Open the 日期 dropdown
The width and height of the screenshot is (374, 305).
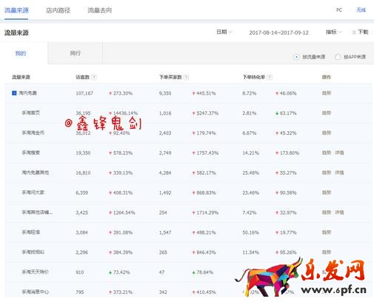[x=224, y=32]
